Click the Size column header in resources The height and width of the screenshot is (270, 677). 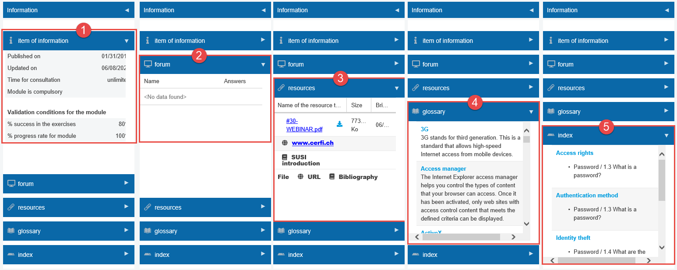(357, 105)
